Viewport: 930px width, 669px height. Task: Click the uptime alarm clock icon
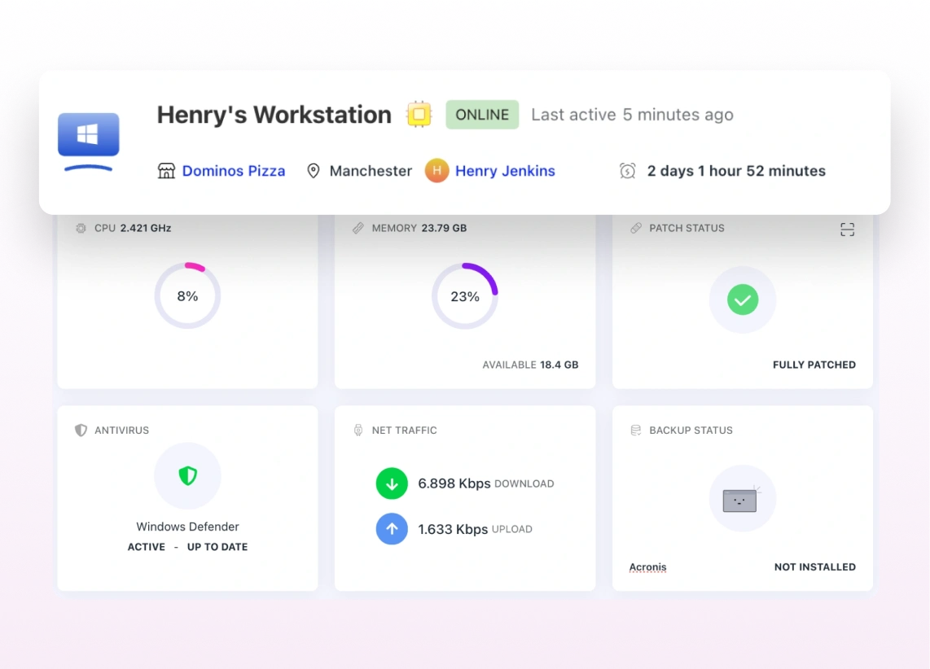coord(627,171)
